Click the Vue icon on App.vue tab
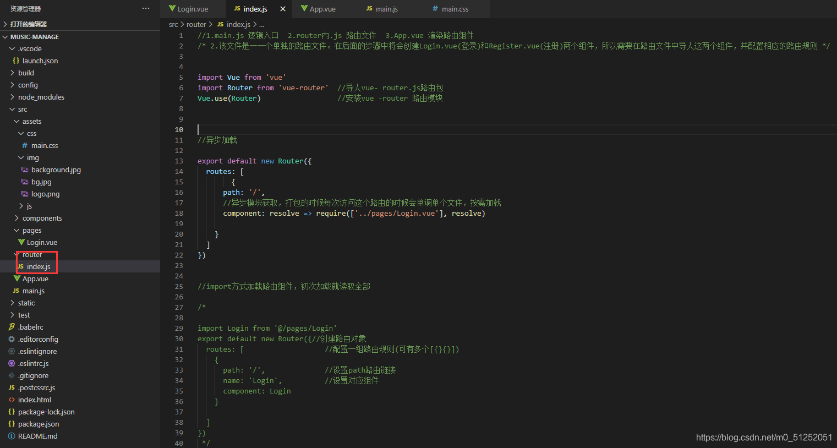 304,8
